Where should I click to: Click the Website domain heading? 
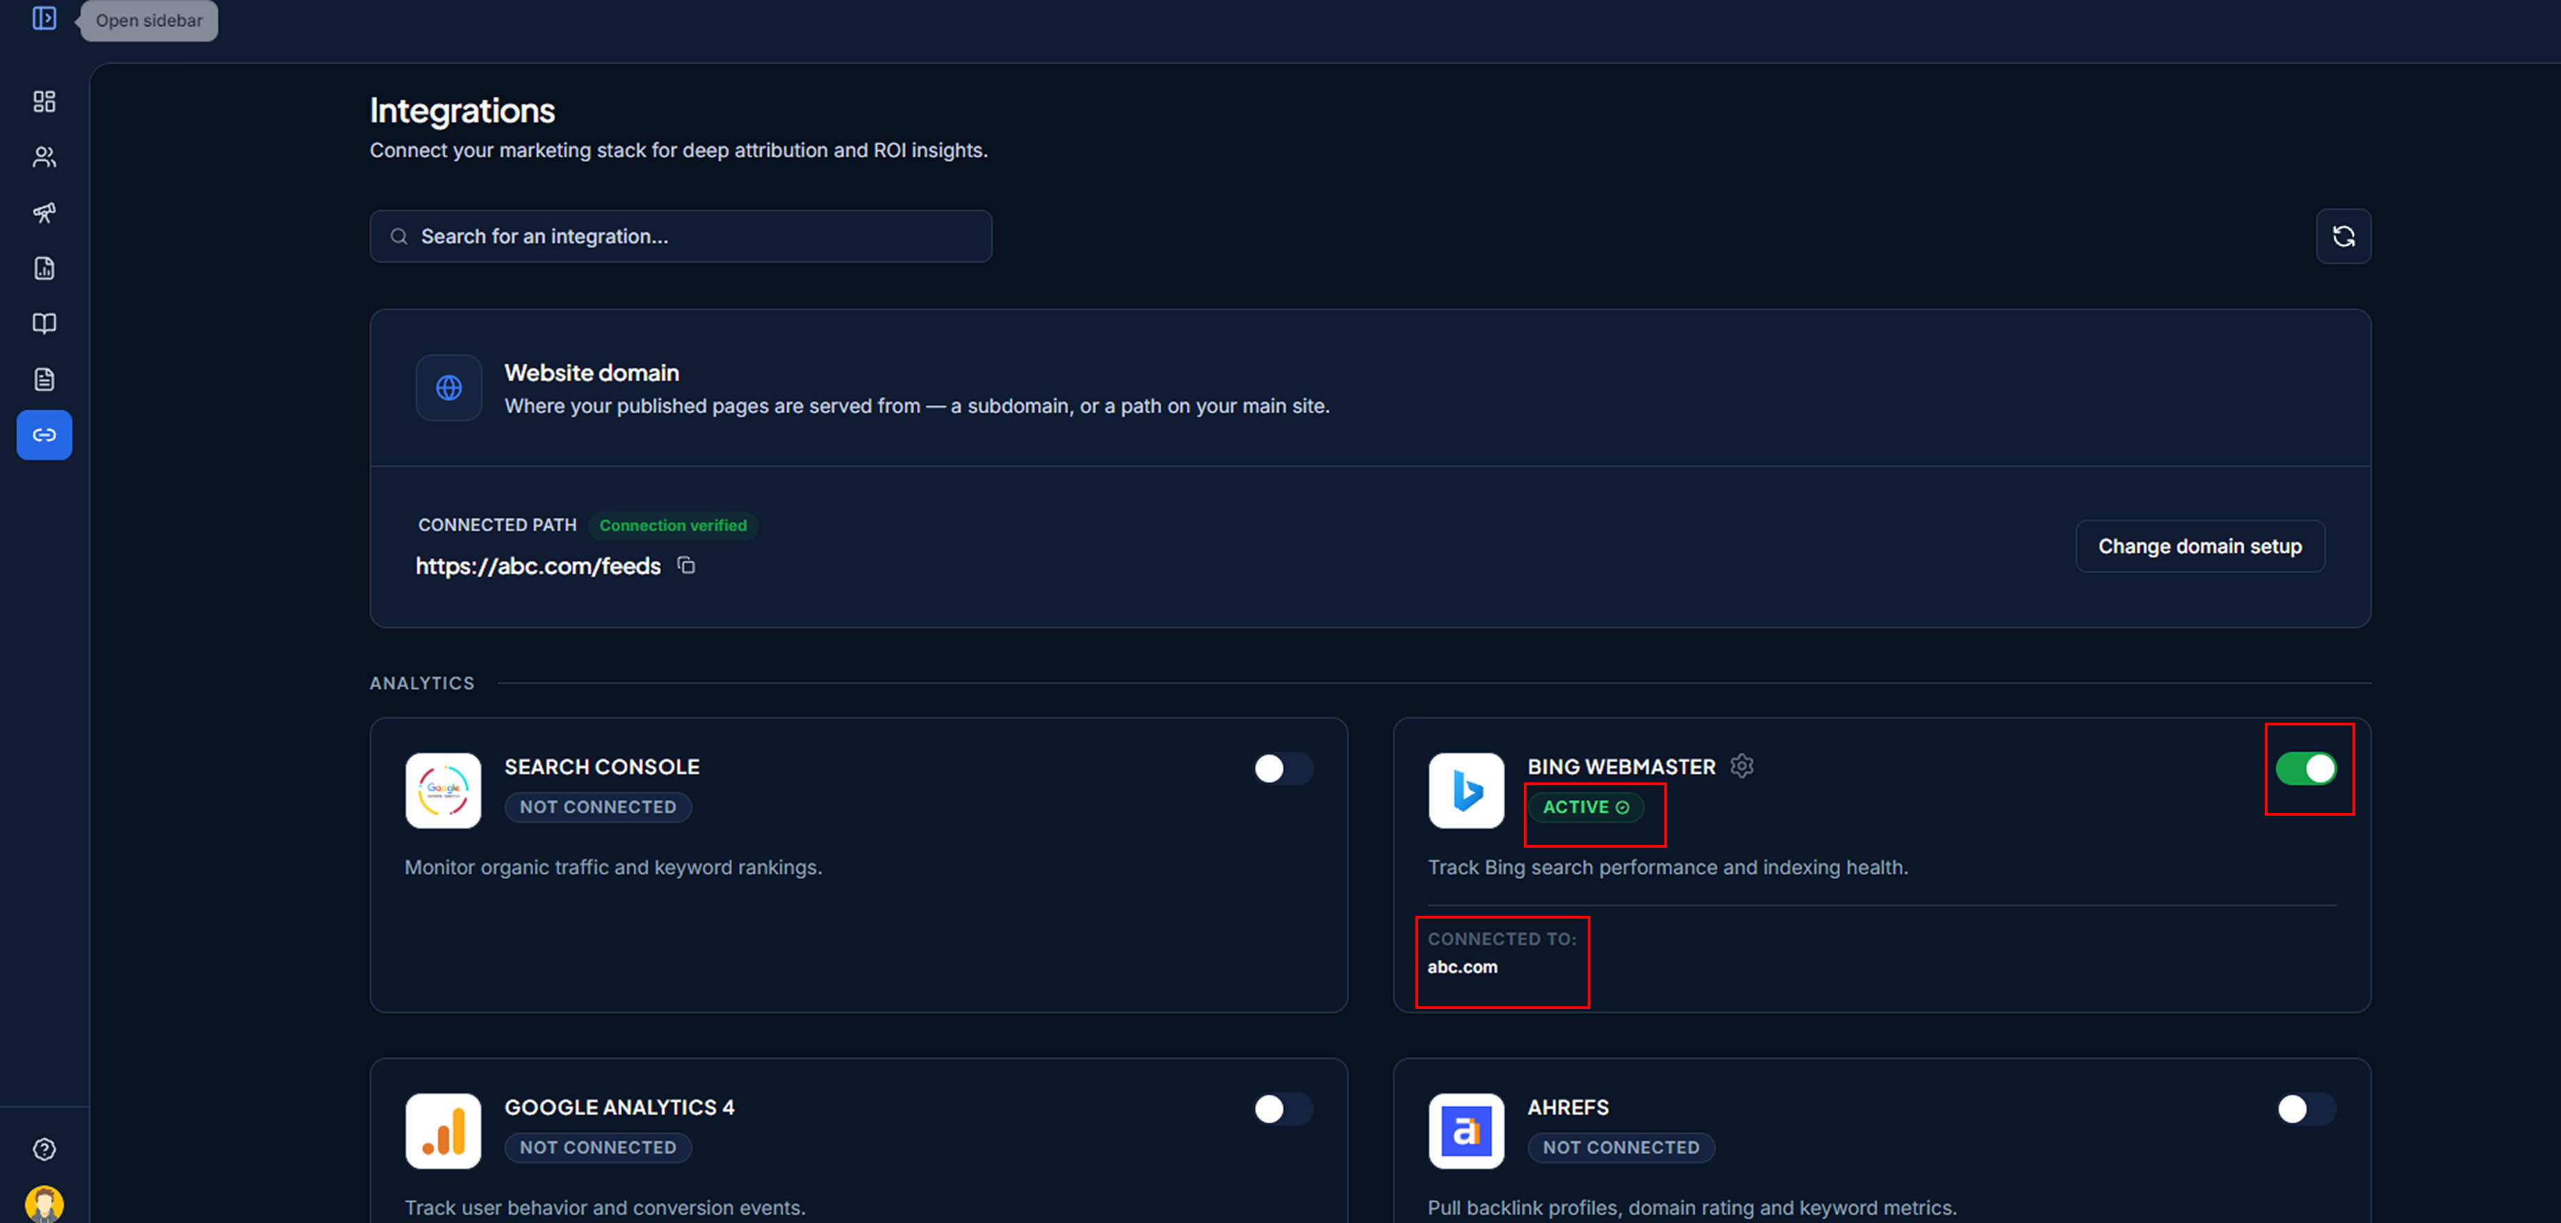click(x=592, y=372)
